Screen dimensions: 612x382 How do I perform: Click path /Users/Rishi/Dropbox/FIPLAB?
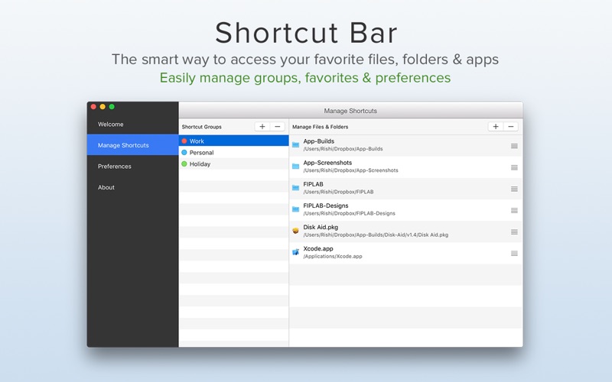coord(338,192)
